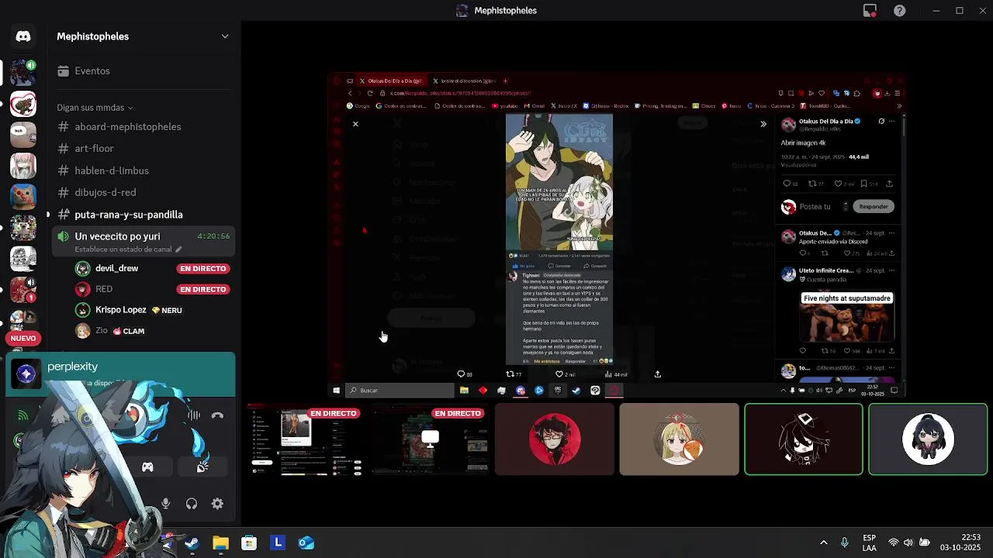
Task: Open the top server icon with speaker badge
Action: 23,71
